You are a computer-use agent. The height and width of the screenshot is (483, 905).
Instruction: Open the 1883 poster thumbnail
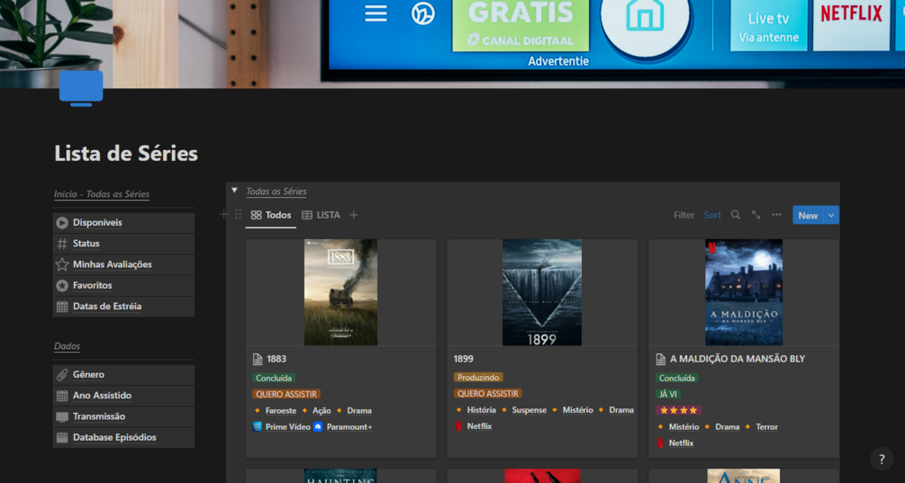(340, 292)
